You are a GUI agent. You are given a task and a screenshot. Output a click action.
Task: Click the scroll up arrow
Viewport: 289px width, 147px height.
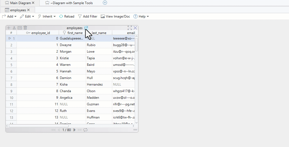pyautogui.click(x=137, y=36)
